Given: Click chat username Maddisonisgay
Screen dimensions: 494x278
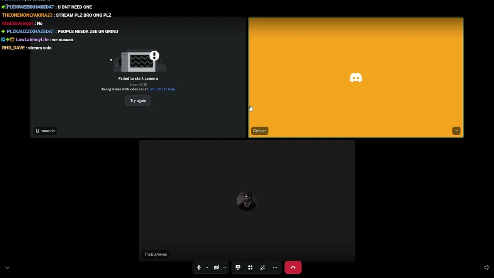Looking at the screenshot, I should (x=18, y=23).
